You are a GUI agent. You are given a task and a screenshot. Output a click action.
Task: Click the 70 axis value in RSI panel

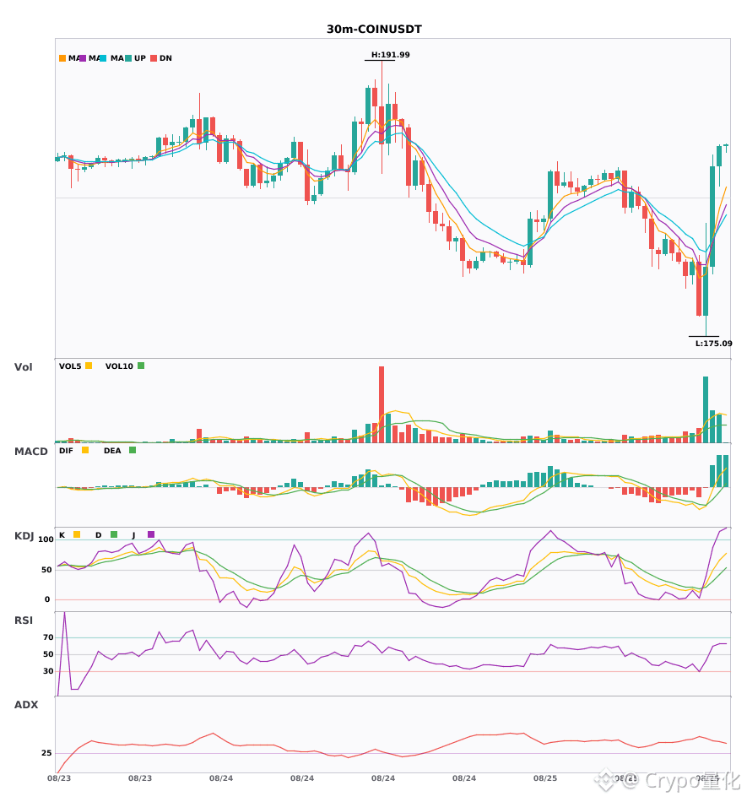(x=49, y=637)
